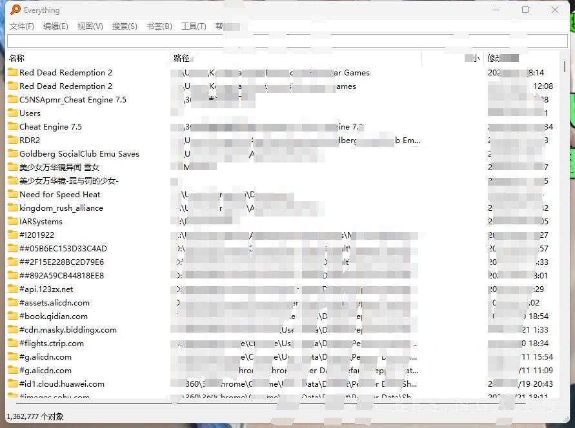
Task: Select the #assets.alicdn.com name
Action: coord(55,303)
